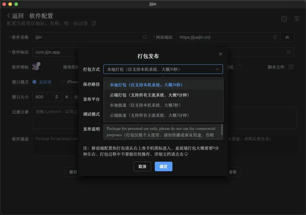Click the sliders configuration icon top right
The width and height of the screenshot is (306, 215).
tap(296, 19)
